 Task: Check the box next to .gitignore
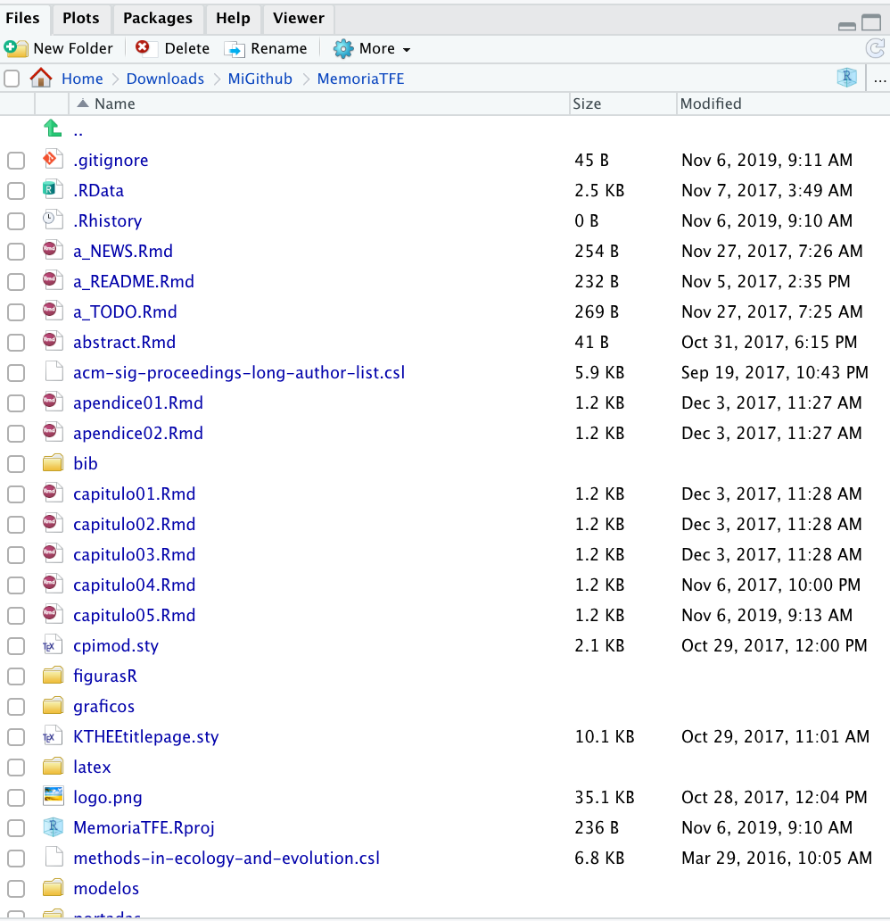tap(16, 161)
